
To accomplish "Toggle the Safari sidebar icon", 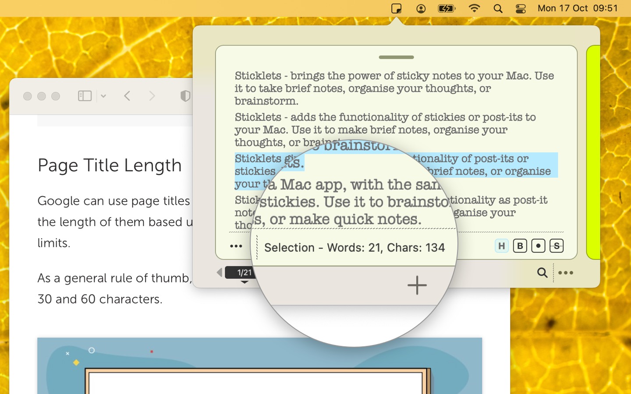I will coord(85,96).
